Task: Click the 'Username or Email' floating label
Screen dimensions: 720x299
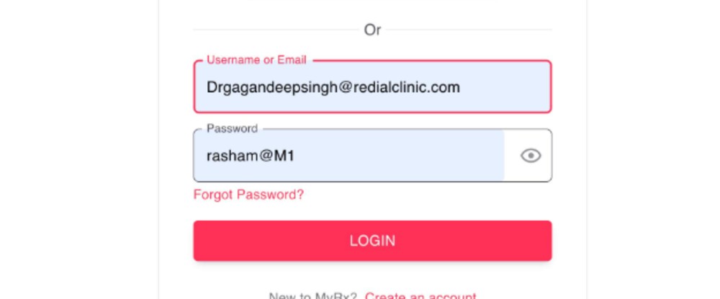Action: tap(256, 60)
